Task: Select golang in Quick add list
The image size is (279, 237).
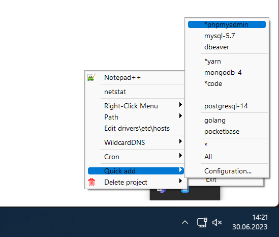Action: coord(227,121)
